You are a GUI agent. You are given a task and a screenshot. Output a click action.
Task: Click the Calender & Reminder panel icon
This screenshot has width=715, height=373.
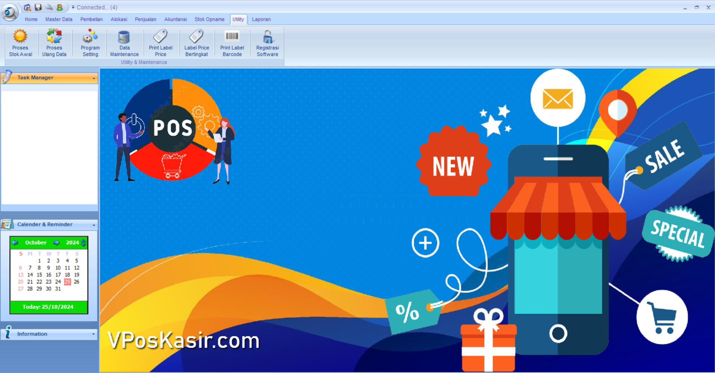click(7, 224)
